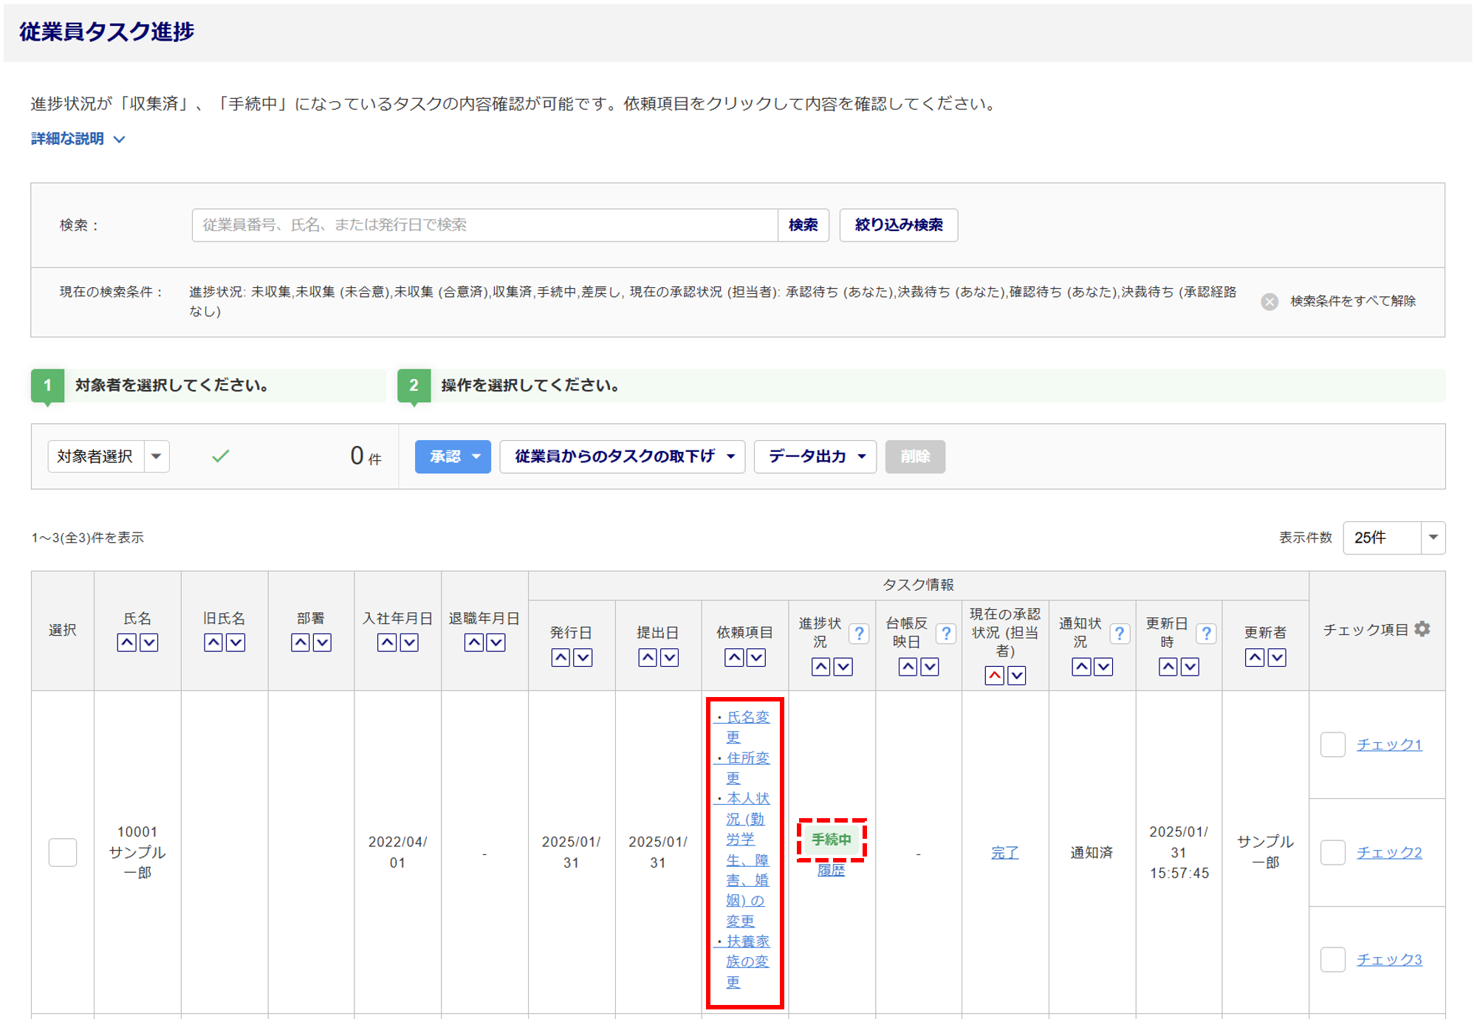Clear all search conditions via X icon
The width and height of the screenshot is (1477, 1019).
[1269, 301]
